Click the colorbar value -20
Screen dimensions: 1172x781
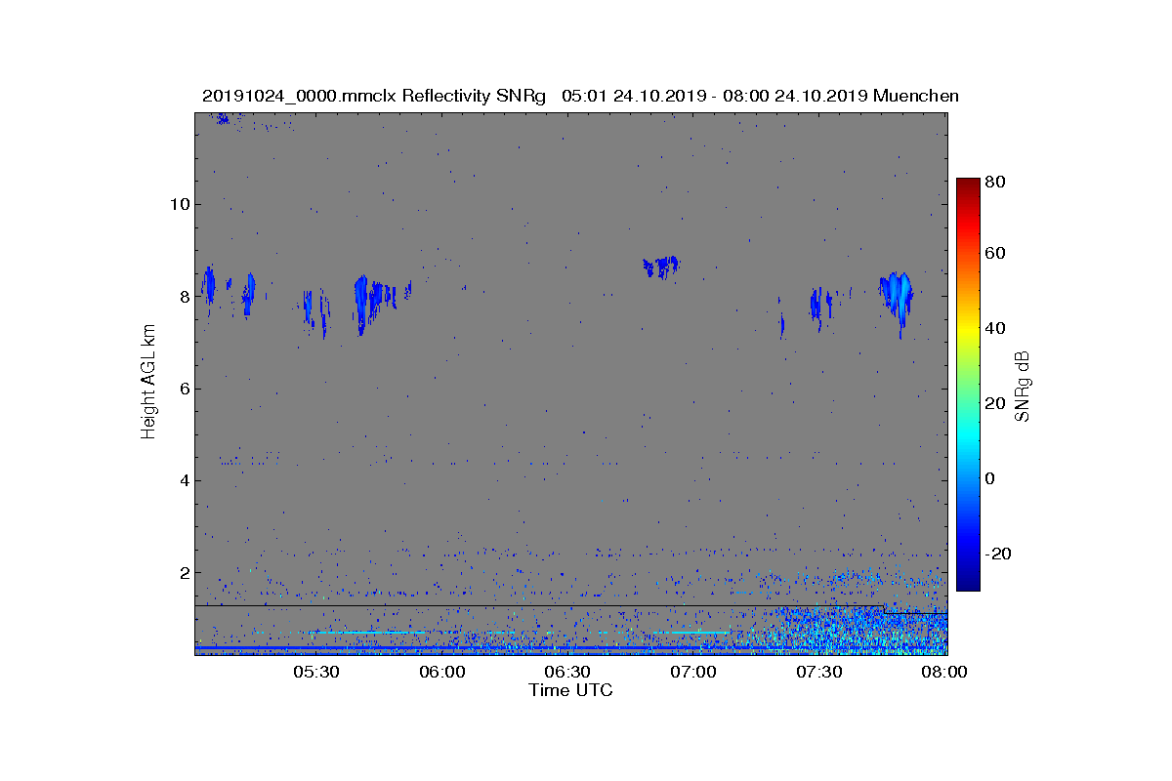click(998, 553)
